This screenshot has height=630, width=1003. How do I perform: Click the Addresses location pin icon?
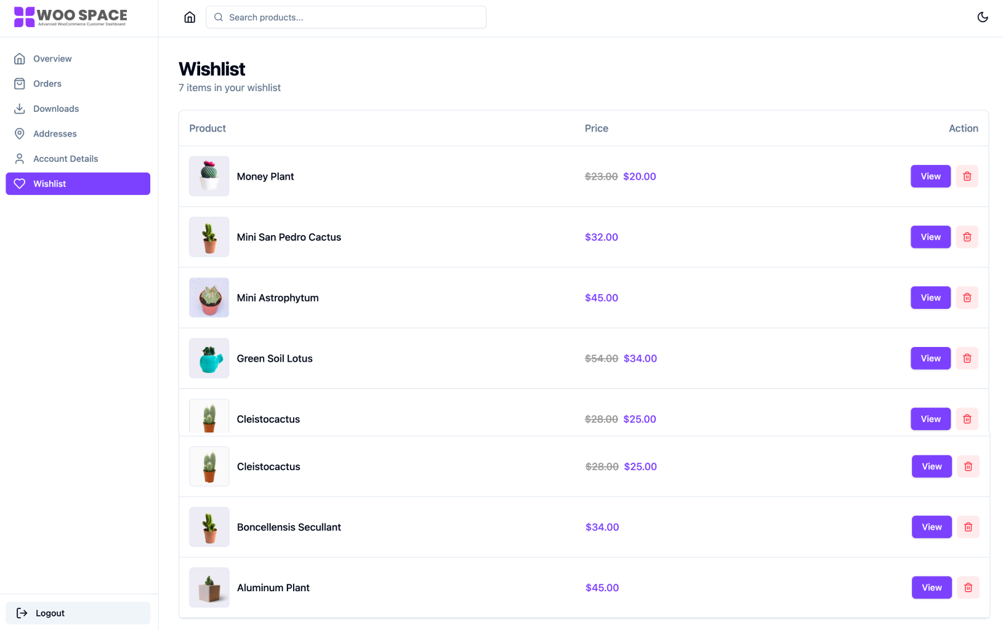coord(20,134)
